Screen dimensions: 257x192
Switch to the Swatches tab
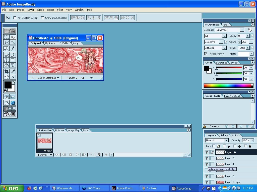(x=221, y=62)
